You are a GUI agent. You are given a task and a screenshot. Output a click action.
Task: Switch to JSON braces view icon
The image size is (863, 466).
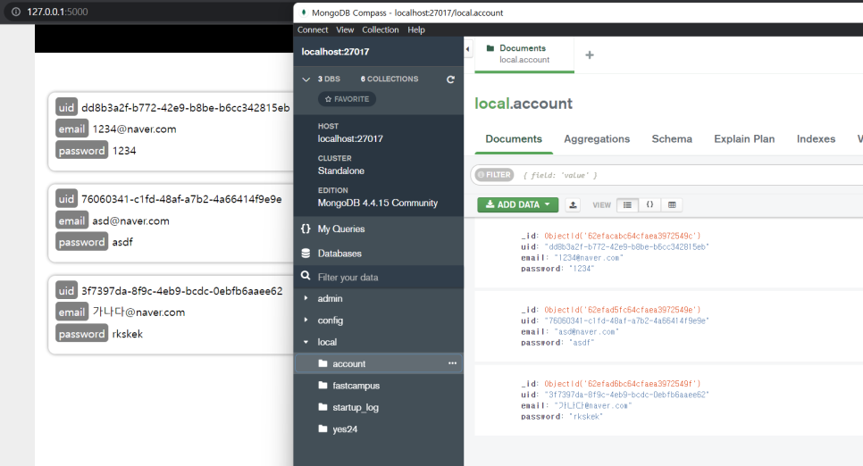(x=649, y=204)
